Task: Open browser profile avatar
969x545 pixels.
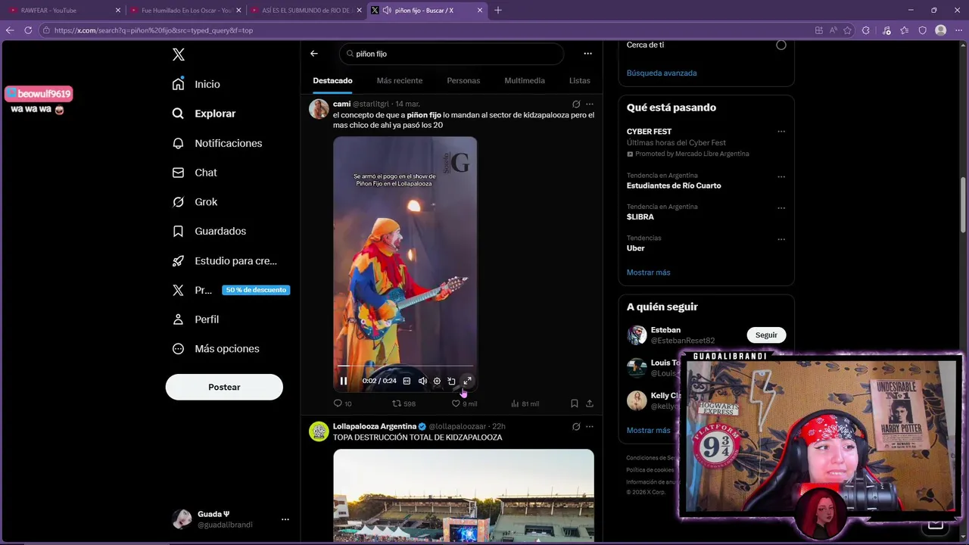Action: [941, 30]
